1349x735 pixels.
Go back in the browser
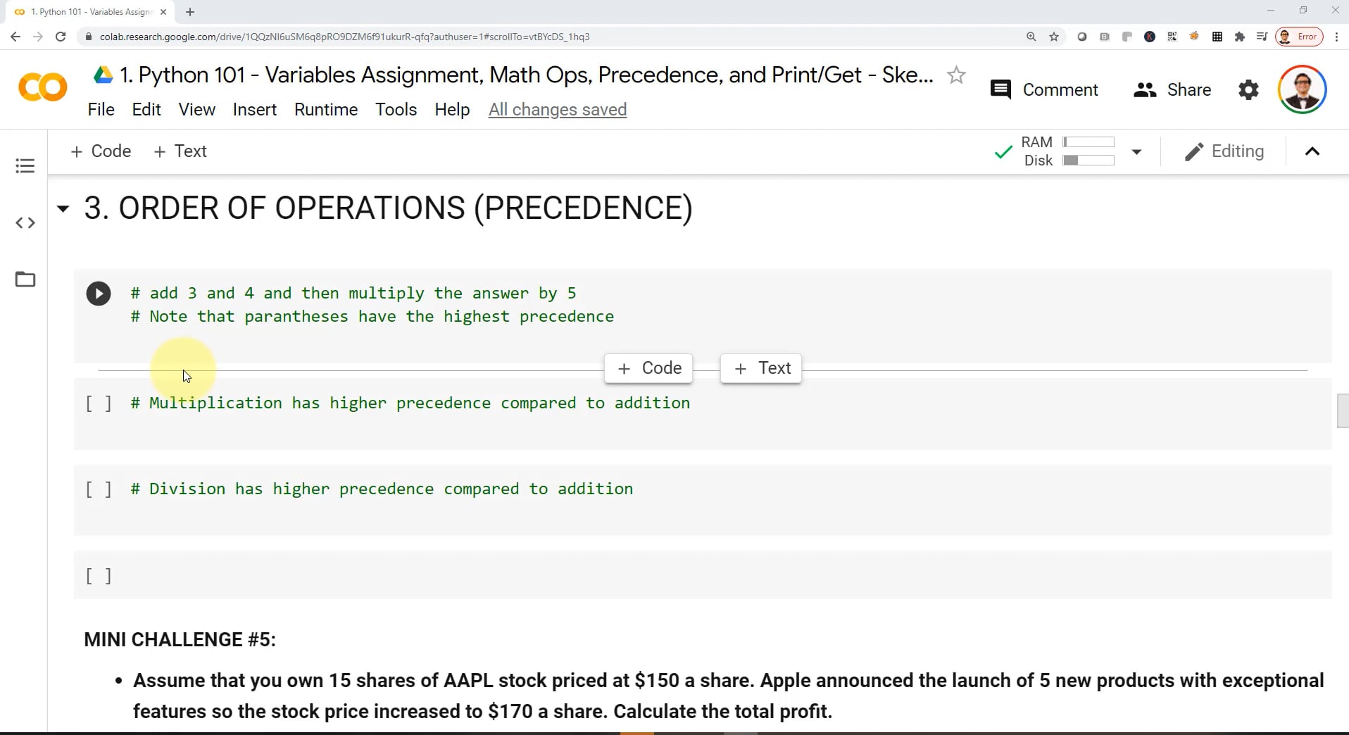15,37
